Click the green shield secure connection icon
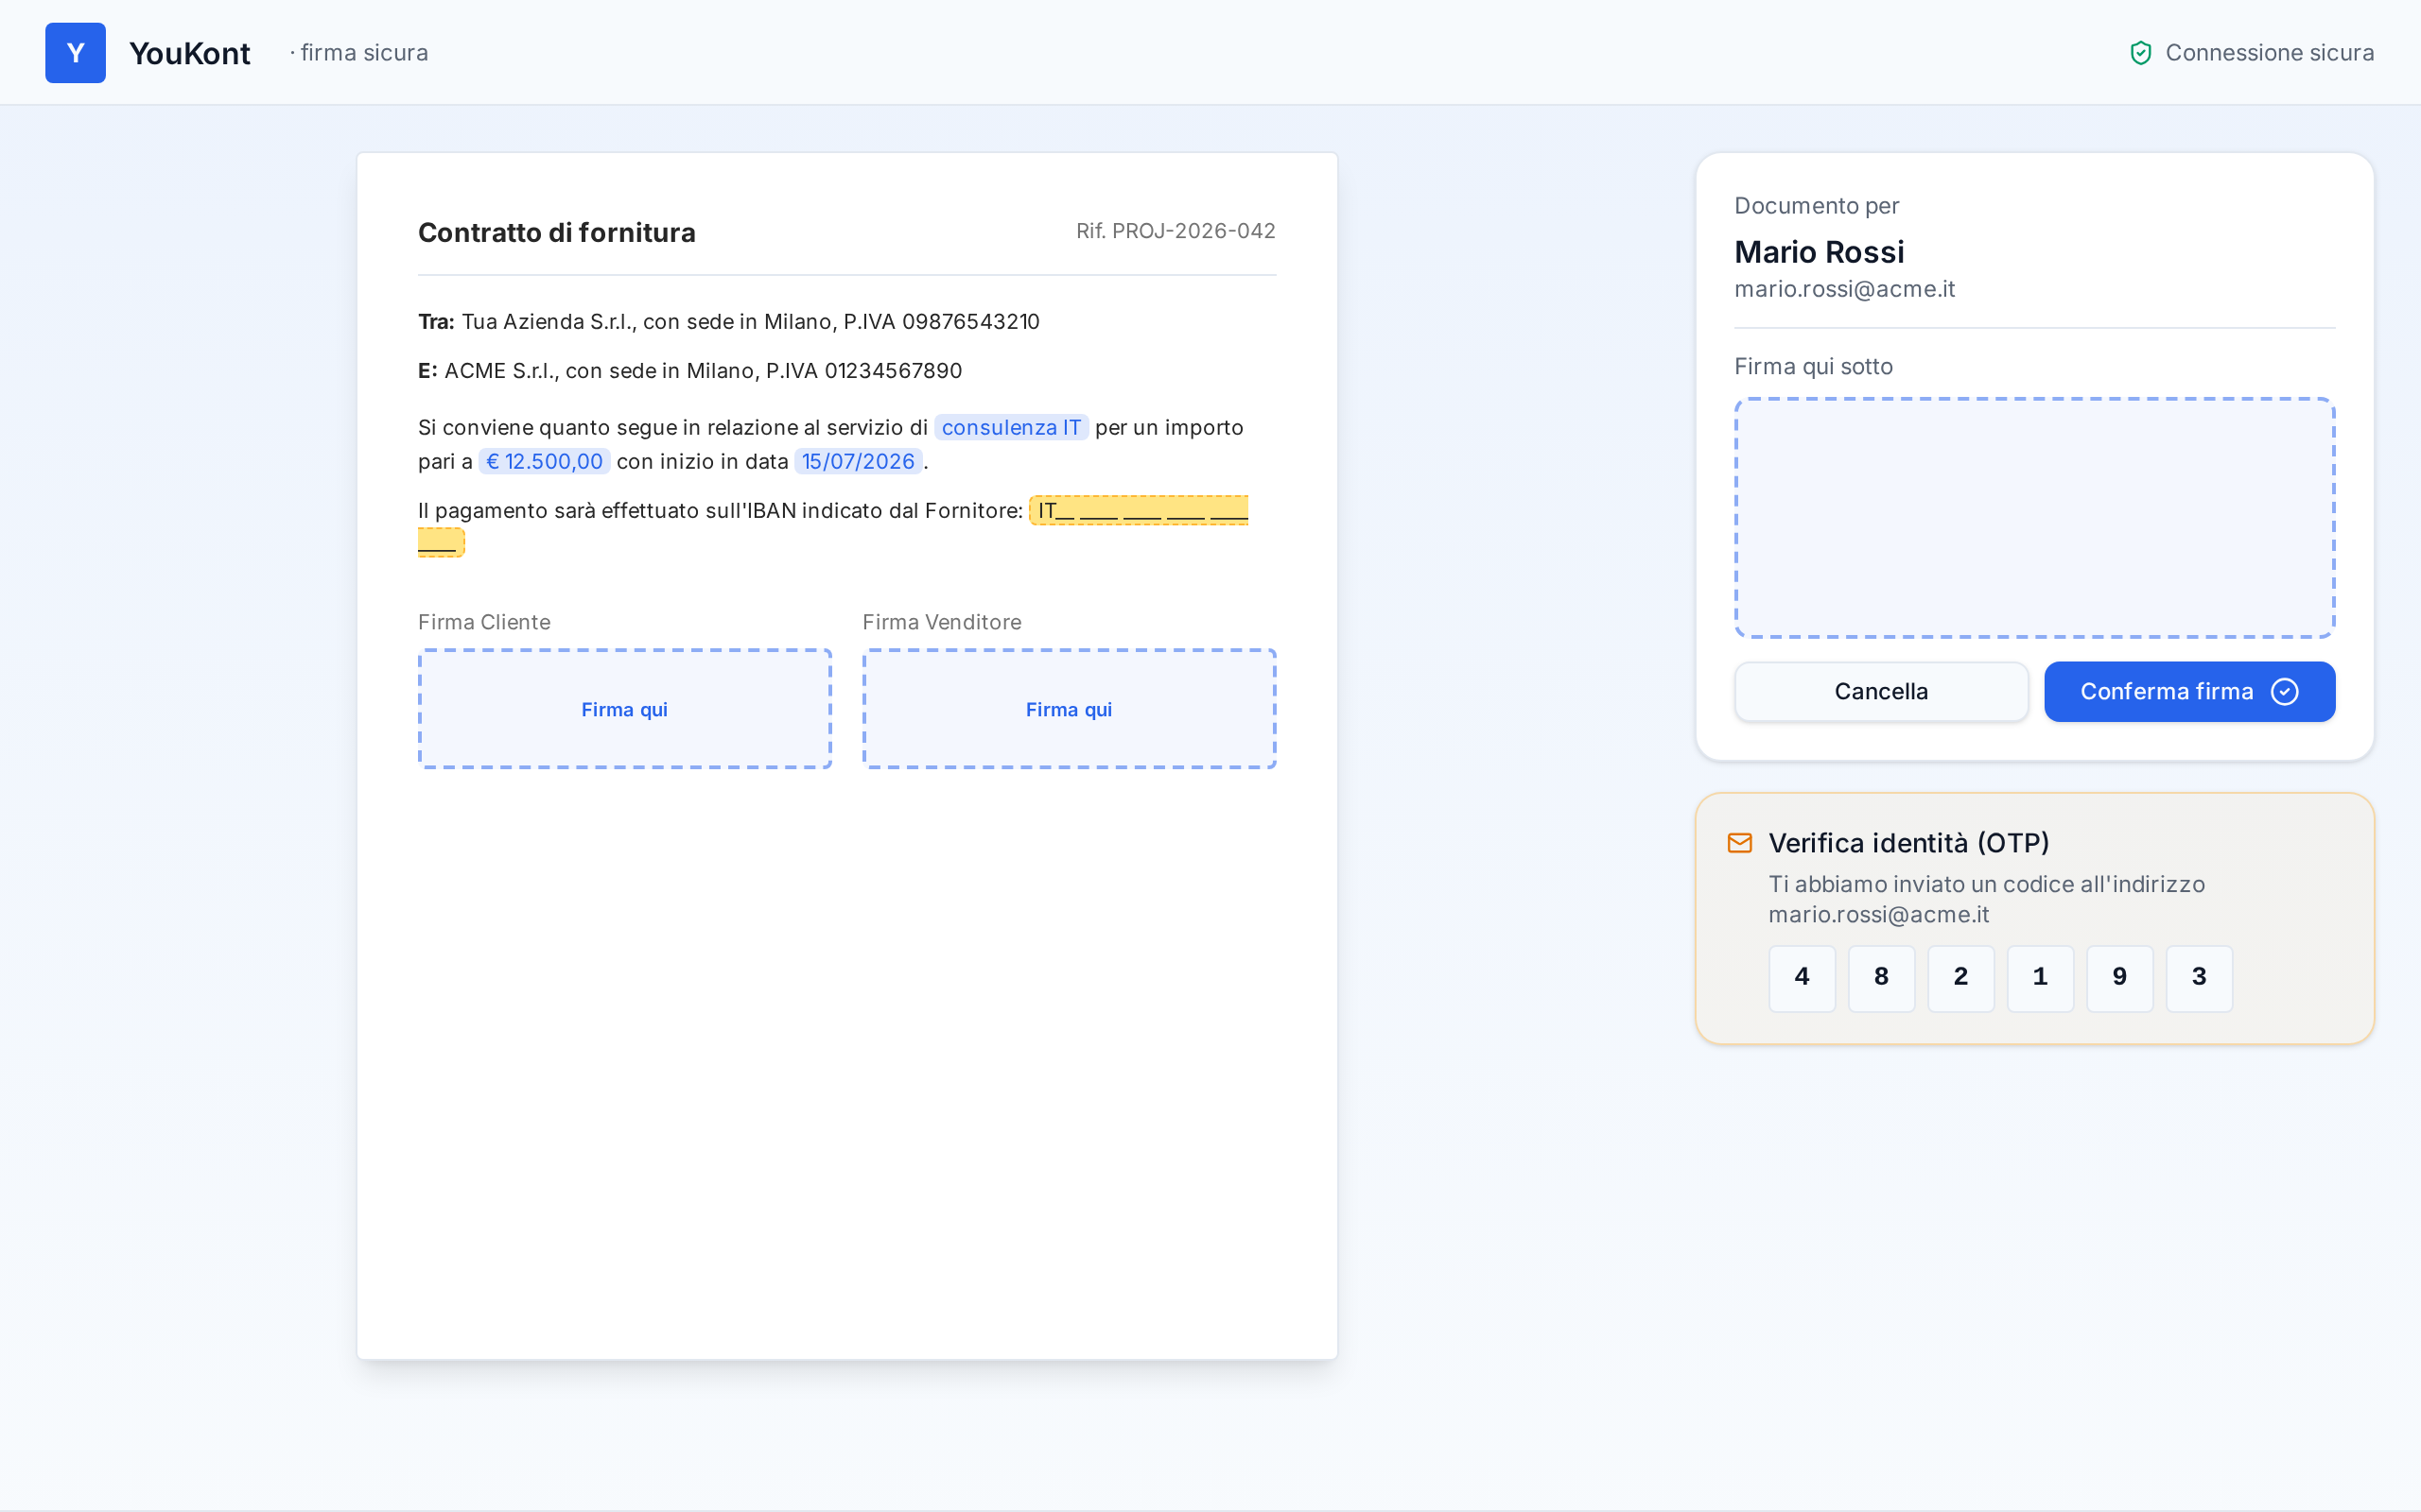 (x=2140, y=53)
